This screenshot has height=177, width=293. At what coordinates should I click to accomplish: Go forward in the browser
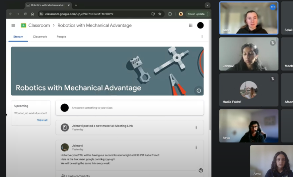pyautogui.click(x=18, y=14)
